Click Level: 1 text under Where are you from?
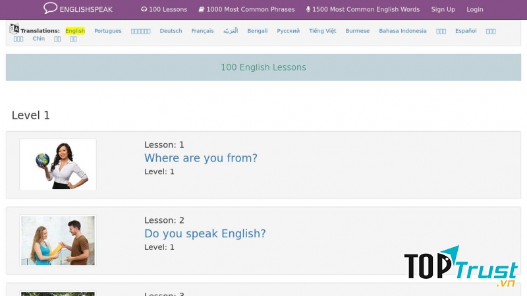The height and width of the screenshot is (296, 527). pos(159,171)
